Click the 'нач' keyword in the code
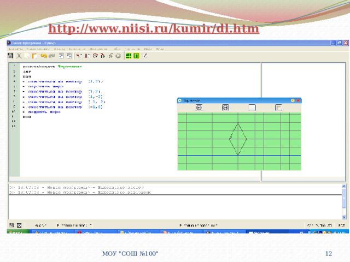This screenshot has width=350, height=262. pos(27,76)
